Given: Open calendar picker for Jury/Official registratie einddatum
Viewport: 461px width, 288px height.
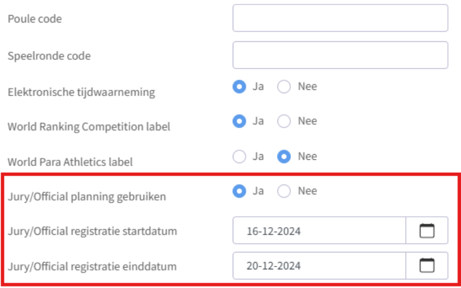Looking at the screenshot, I should click(427, 265).
